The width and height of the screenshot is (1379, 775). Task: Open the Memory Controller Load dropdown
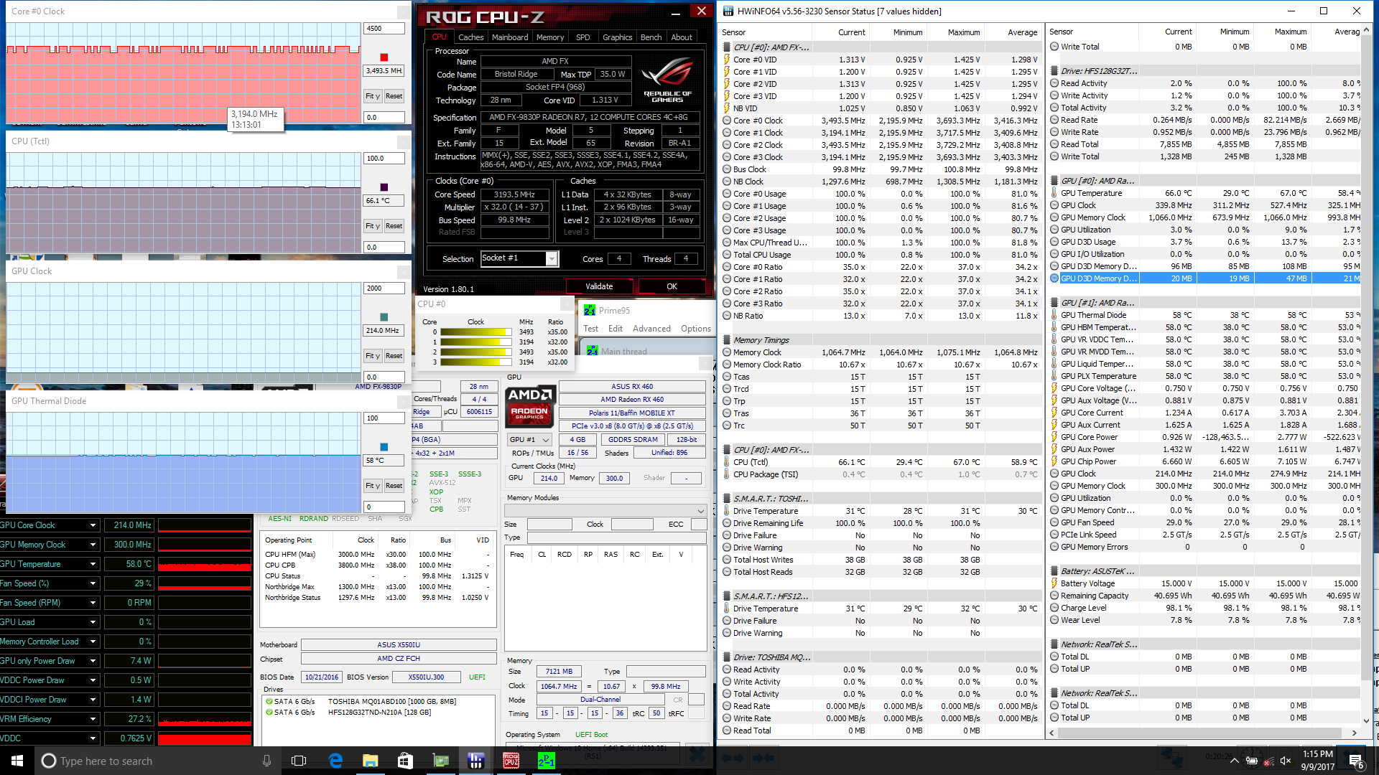[x=93, y=642]
